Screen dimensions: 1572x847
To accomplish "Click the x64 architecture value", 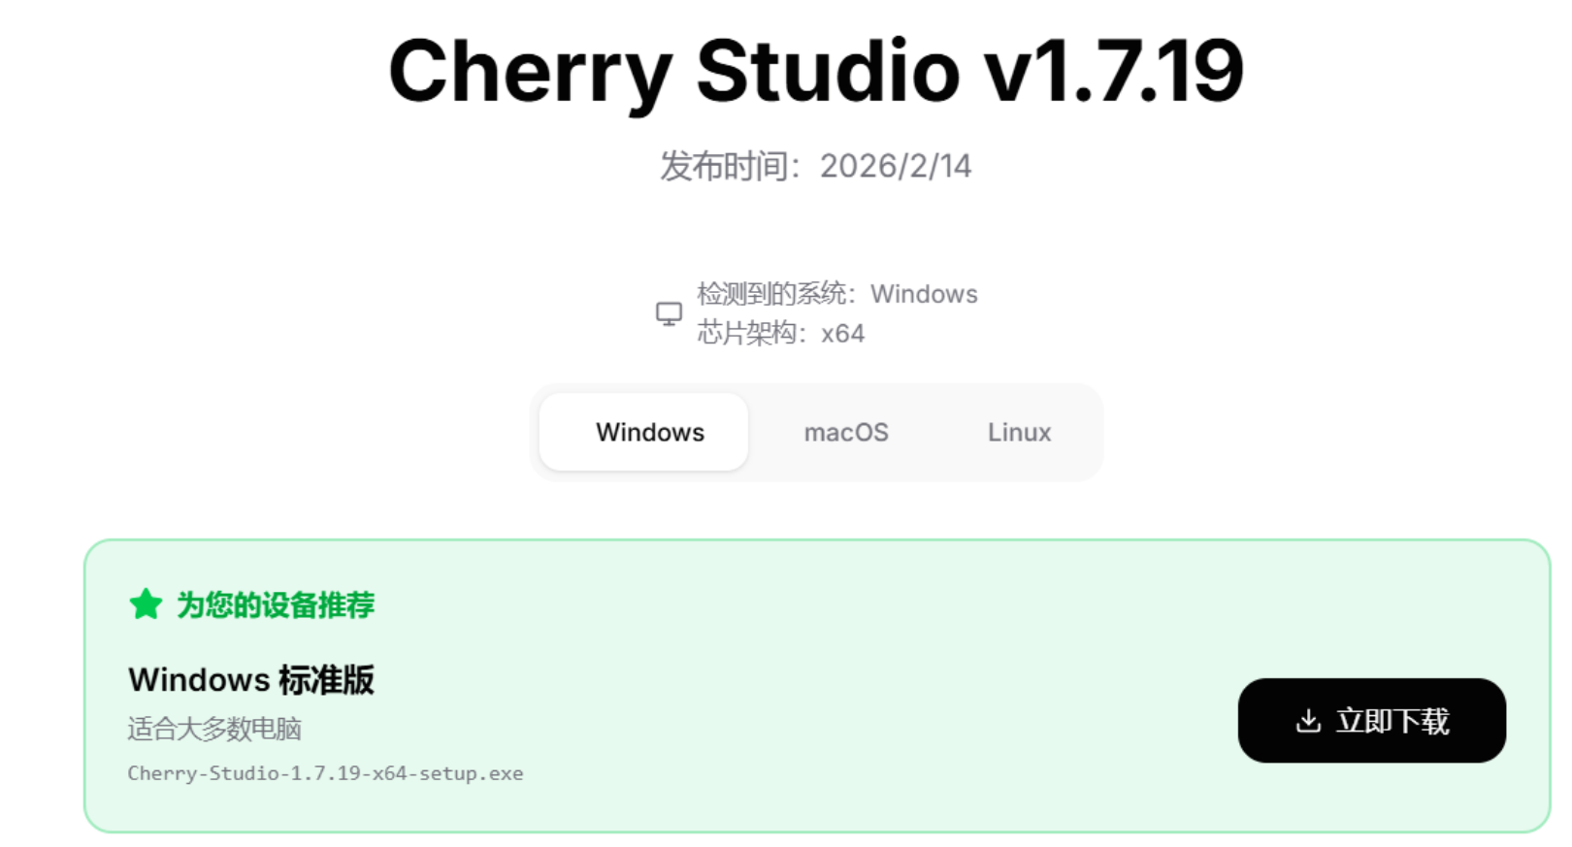I will coord(842,334).
